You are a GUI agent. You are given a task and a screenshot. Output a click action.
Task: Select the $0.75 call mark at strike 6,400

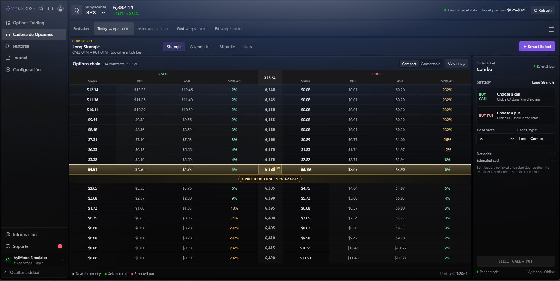coord(92,218)
